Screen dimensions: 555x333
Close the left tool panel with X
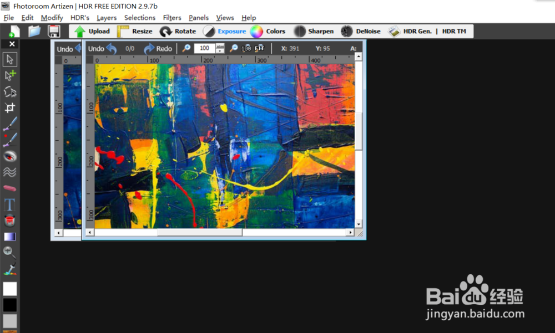pyautogui.click(x=12, y=44)
